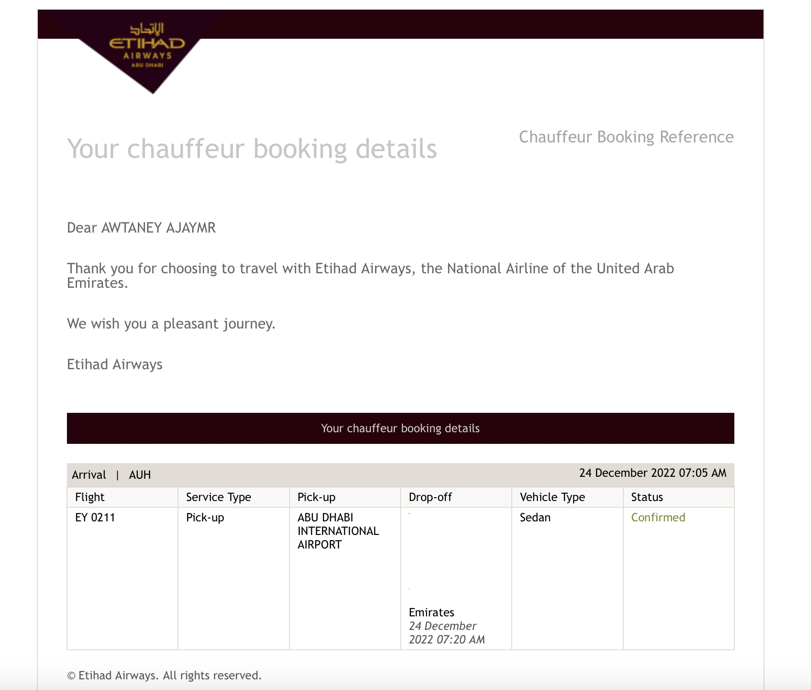Click the Service Type column header

218,497
